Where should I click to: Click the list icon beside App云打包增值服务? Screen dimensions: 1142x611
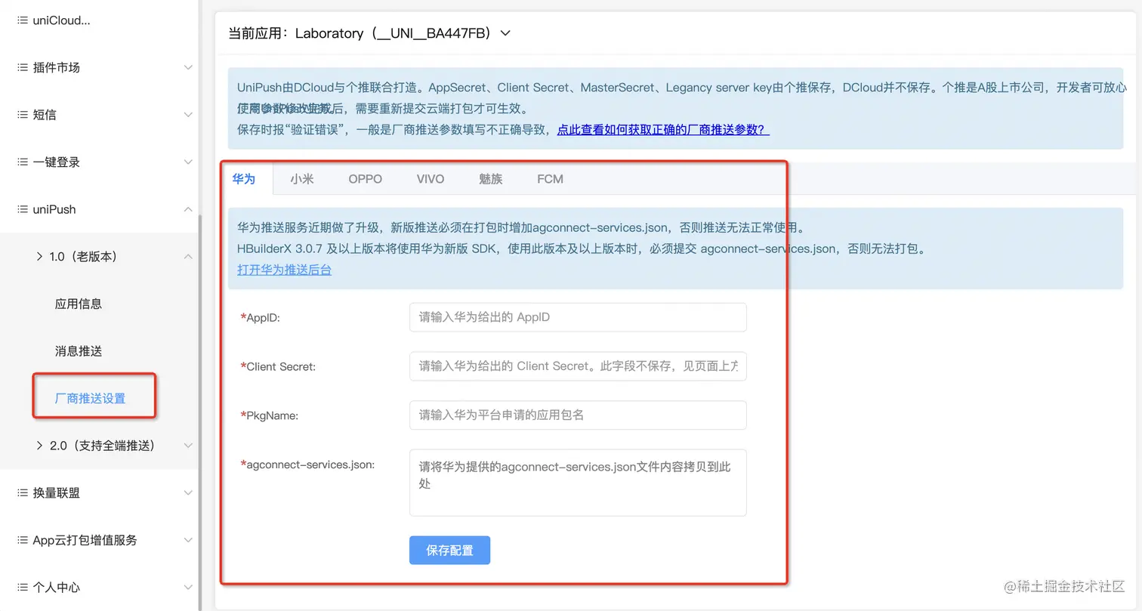[x=23, y=540]
